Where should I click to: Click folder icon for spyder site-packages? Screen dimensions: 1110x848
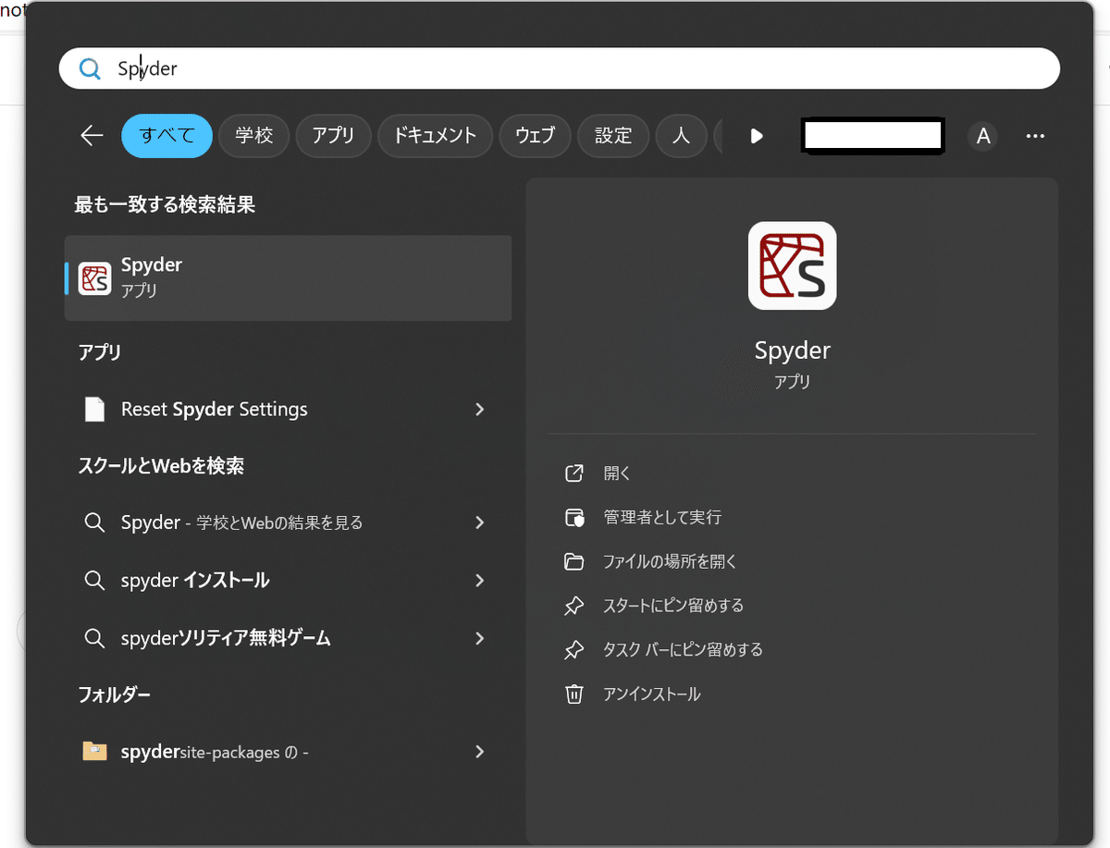94,751
